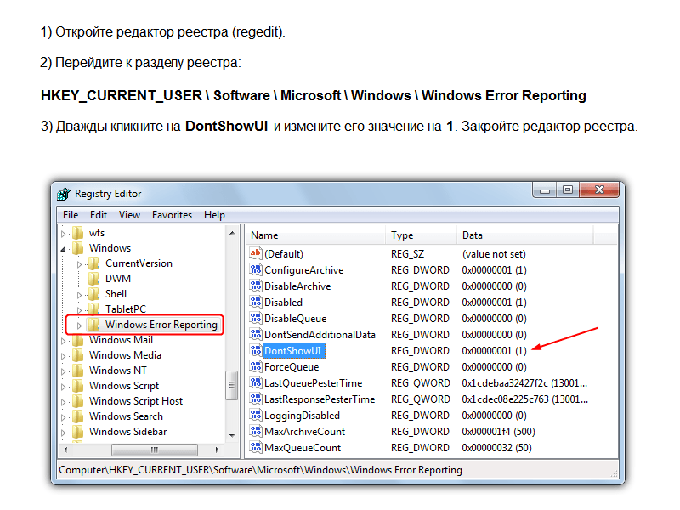
Task: Open the Help menu
Action: coord(215,215)
